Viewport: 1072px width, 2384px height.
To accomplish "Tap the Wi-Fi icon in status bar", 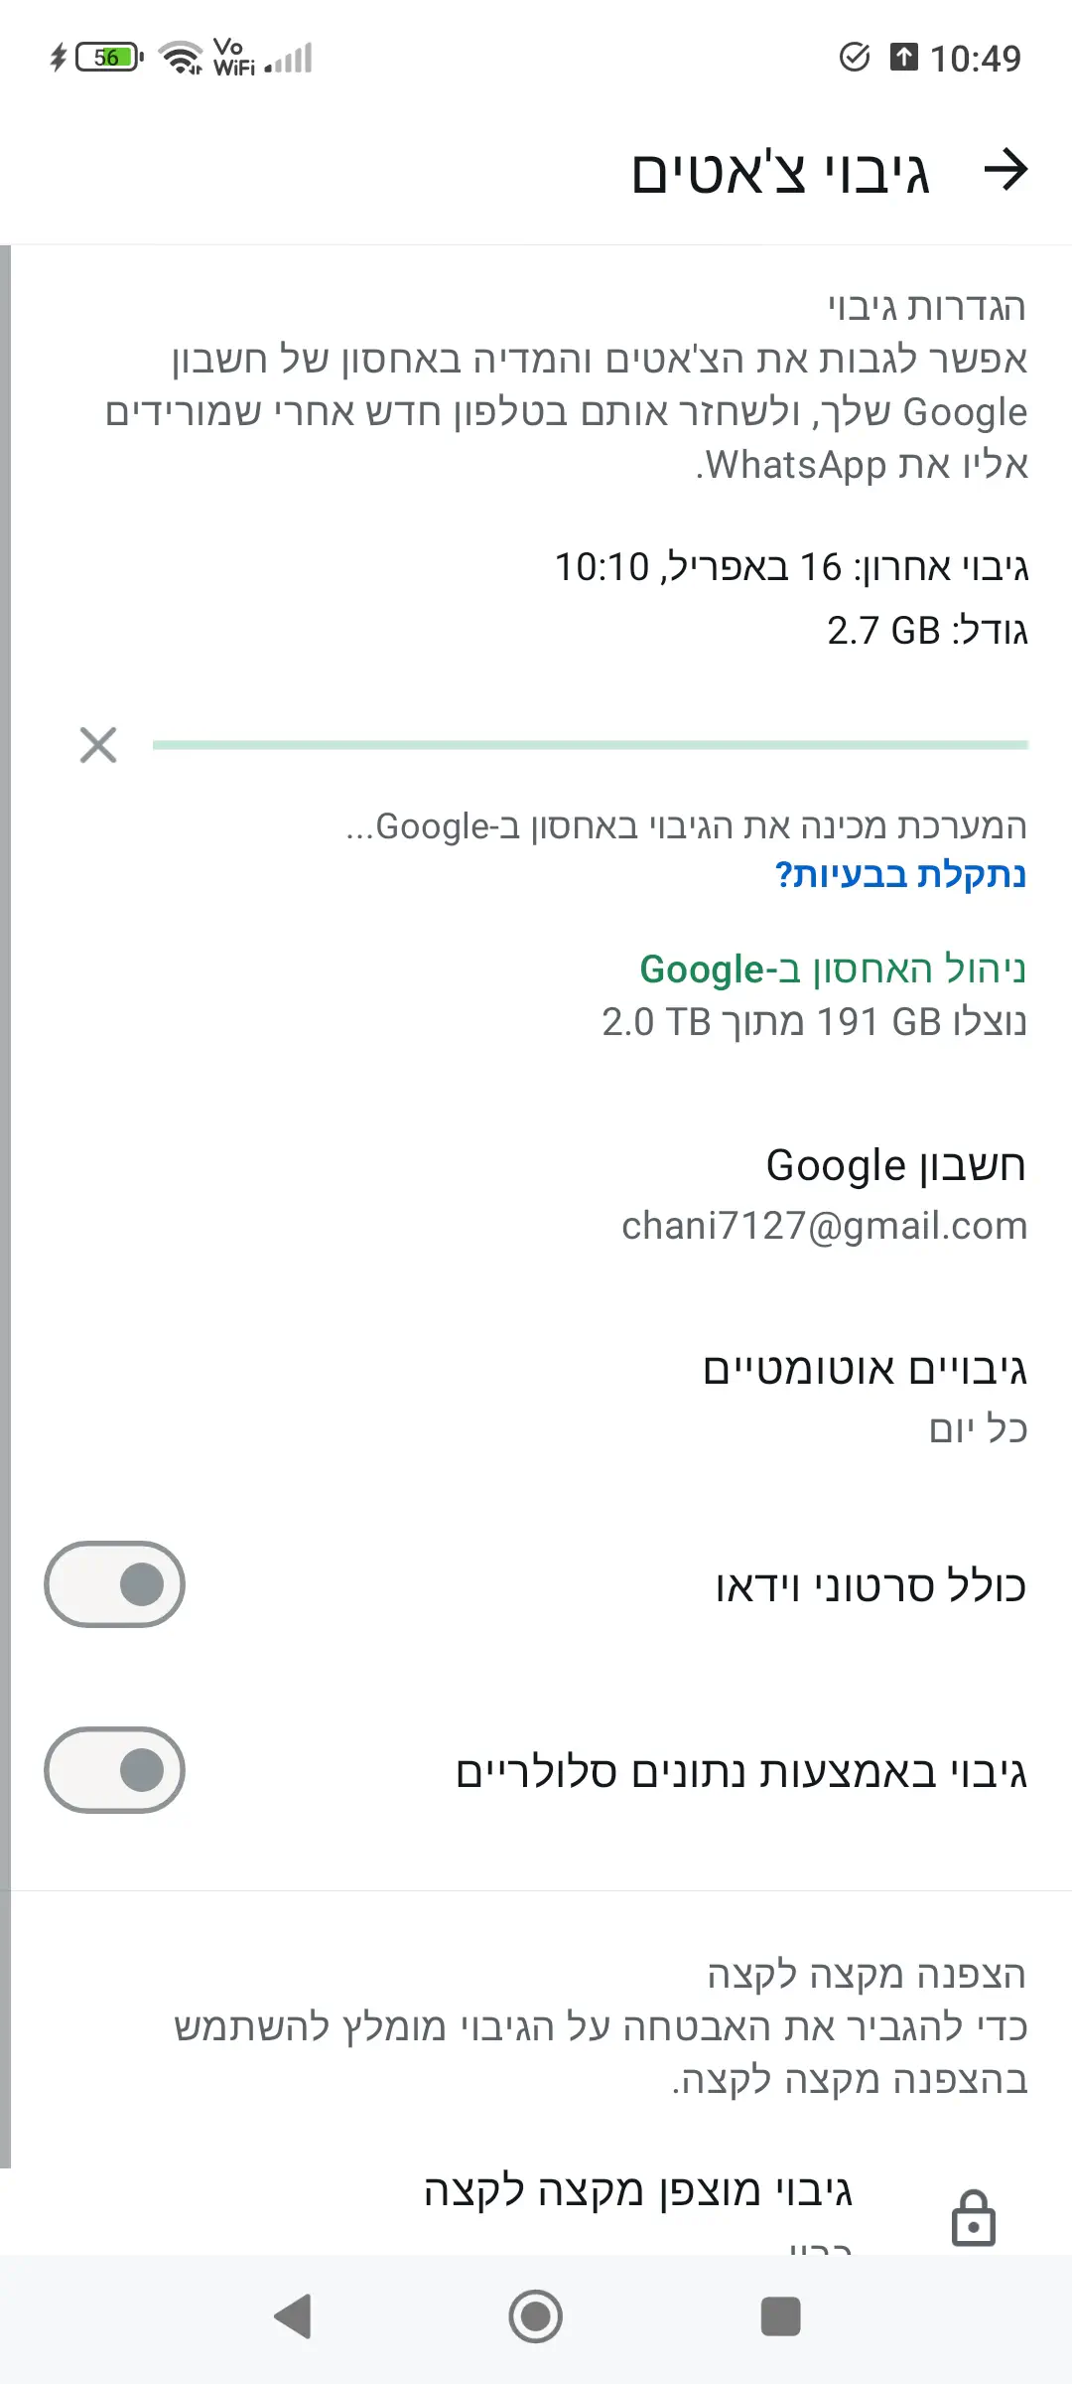I will click(x=181, y=58).
